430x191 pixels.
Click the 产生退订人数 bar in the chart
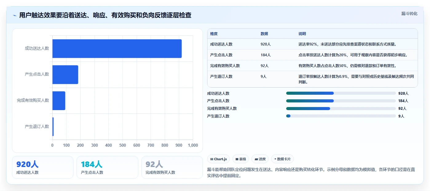pyautogui.click(x=53, y=127)
